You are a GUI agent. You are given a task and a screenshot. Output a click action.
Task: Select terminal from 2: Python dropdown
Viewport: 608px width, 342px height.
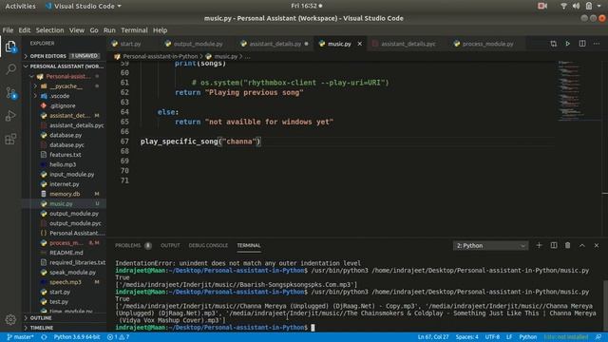[490, 245]
